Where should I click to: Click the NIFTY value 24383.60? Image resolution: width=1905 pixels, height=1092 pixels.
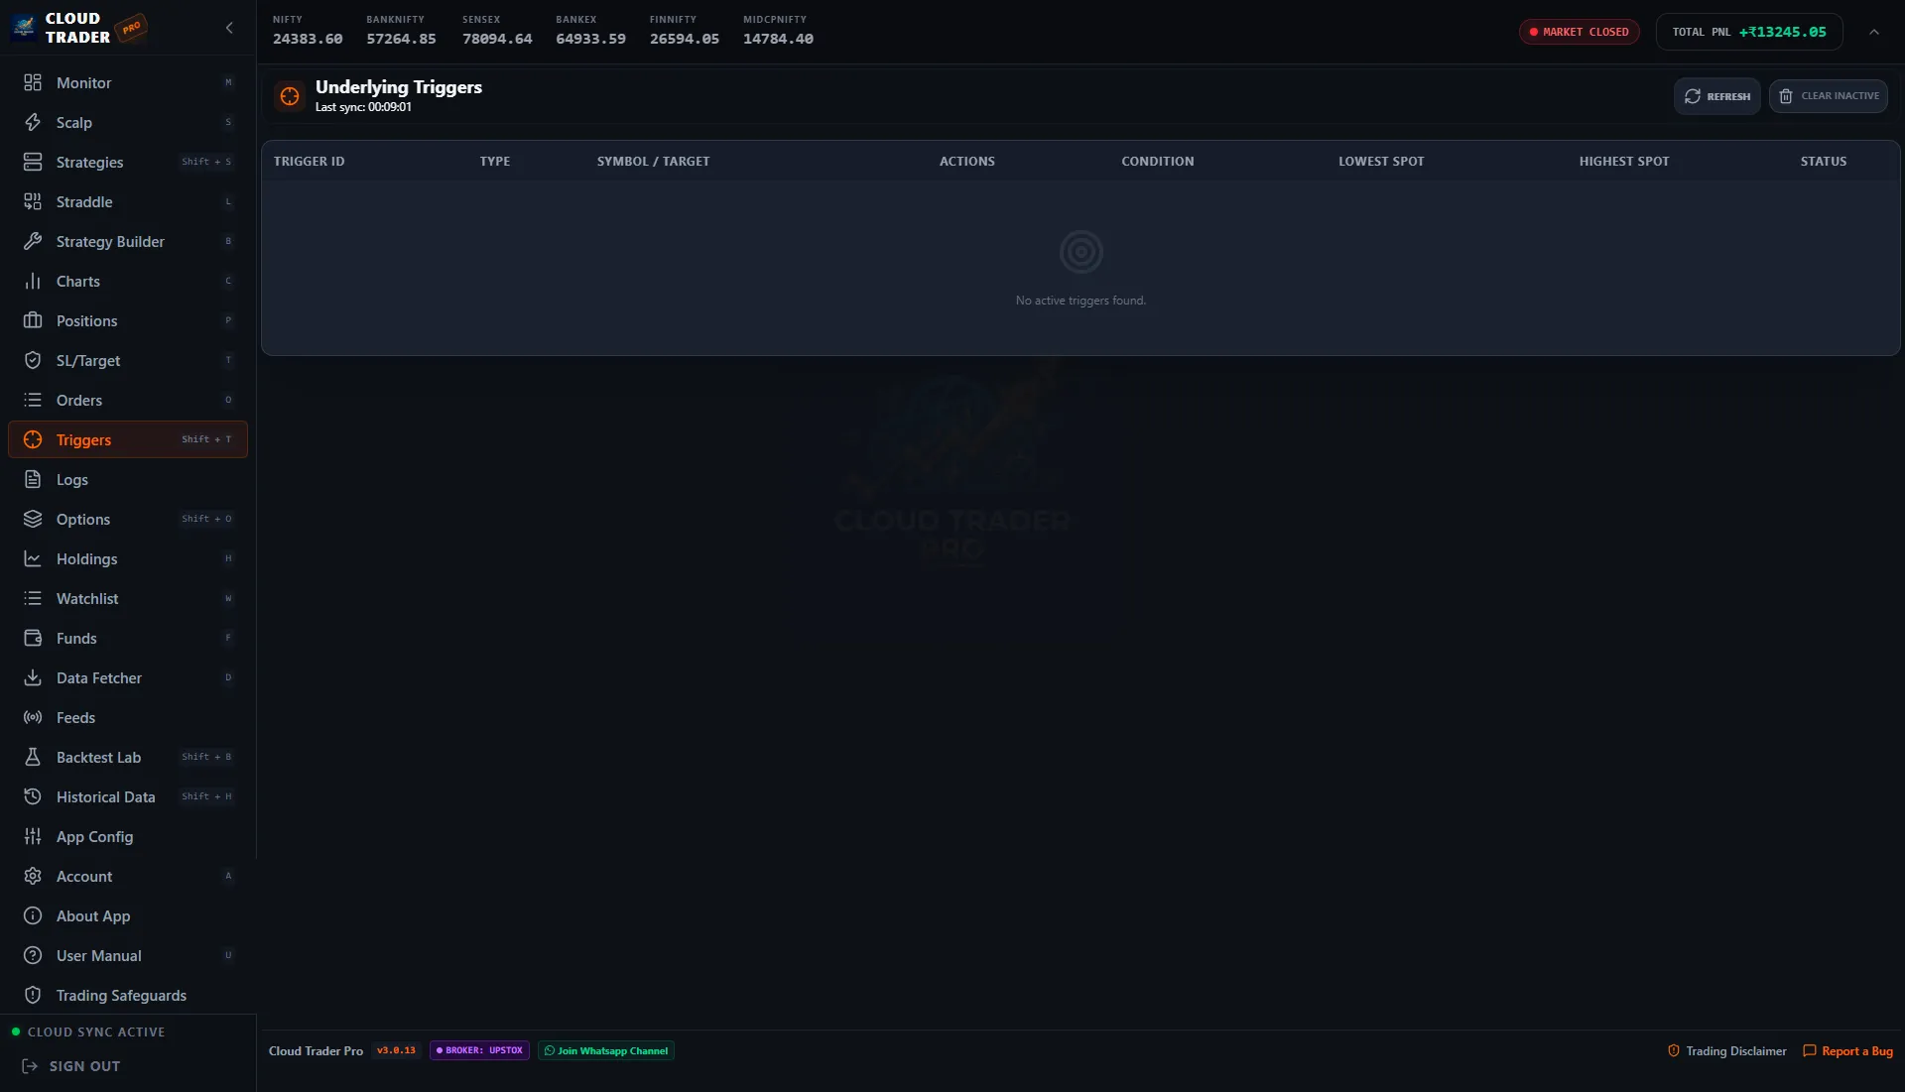coord(308,39)
